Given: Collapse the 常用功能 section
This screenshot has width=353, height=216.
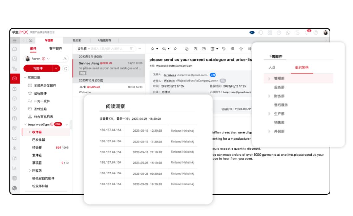Looking at the screenshot, I should click(25, 77).
